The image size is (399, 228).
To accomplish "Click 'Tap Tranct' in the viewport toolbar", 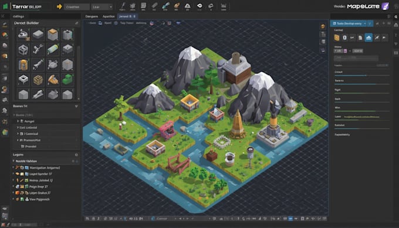I will (127, 23).
